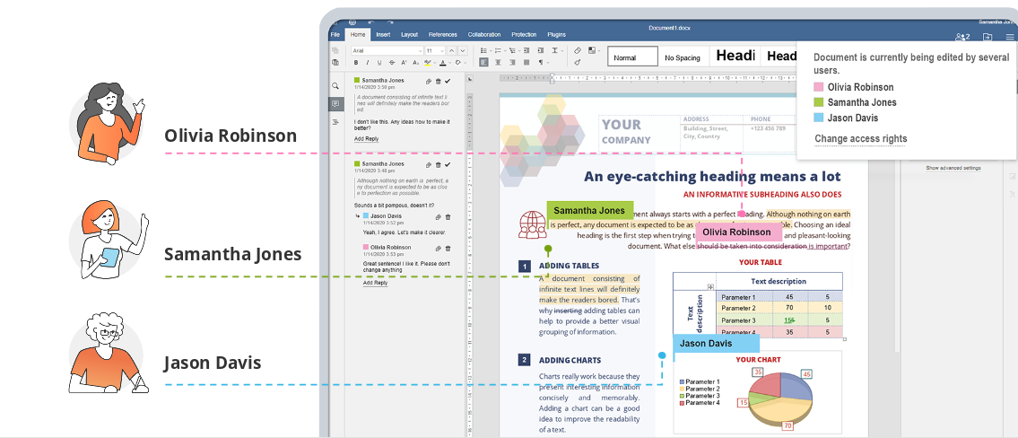The width and height of the screenshot is (1018, 438).
Task: Delete Samantha Jones's first comment
Action: pos(437,80)
